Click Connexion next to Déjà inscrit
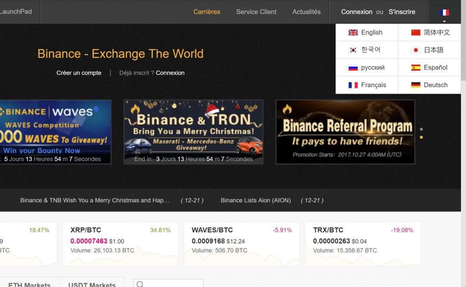 (x=170, y=73)
